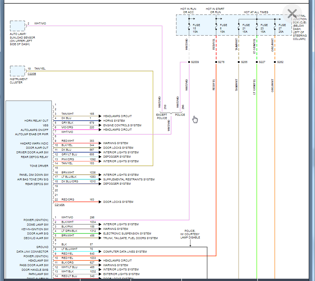Click 'VIO/ORG' wire color label
The width and height of the screenshot is (315, 281).
[x=67, y=127]
